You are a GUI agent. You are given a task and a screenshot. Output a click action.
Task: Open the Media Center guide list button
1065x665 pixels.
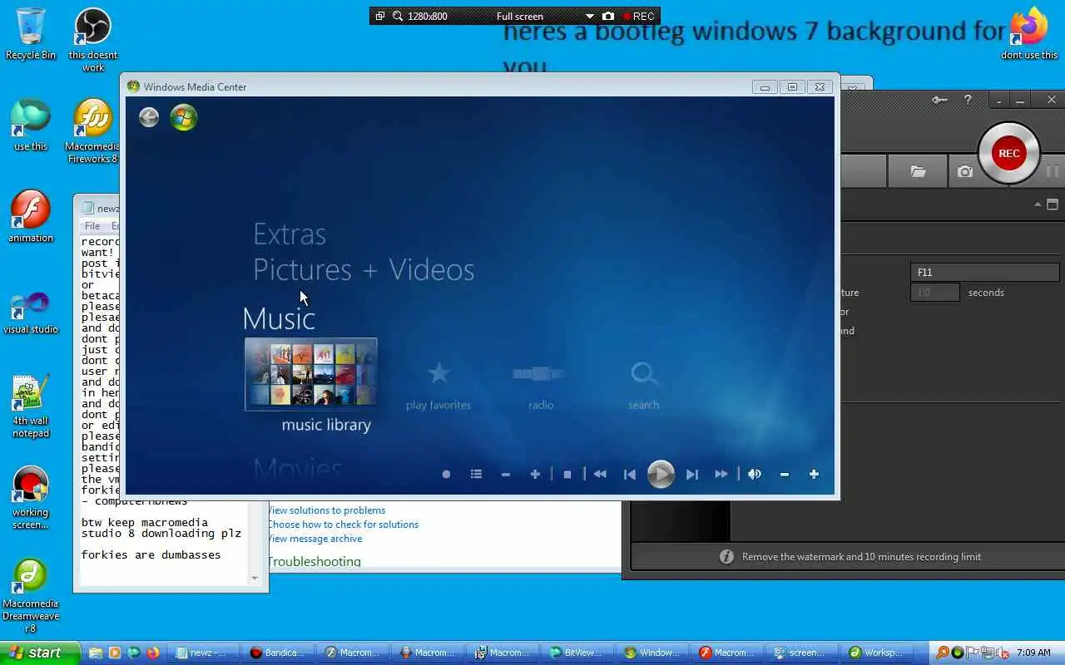[476, 474]
